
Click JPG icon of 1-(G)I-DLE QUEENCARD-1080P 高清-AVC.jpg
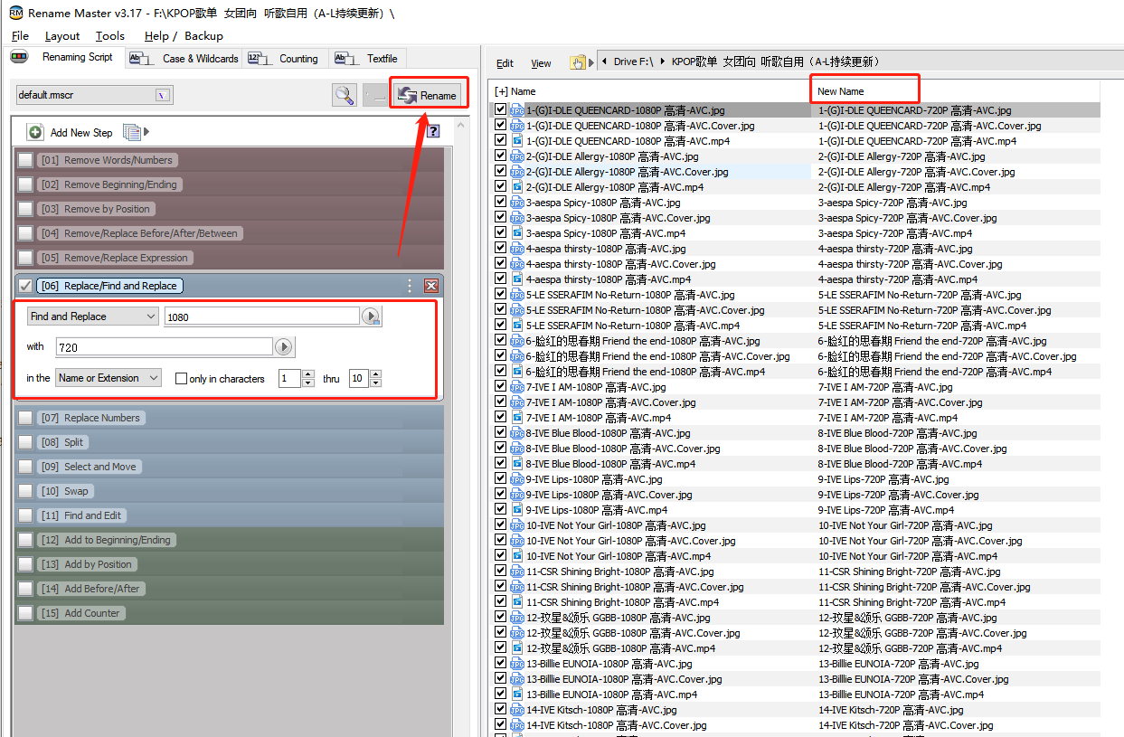tap(517, 110)
